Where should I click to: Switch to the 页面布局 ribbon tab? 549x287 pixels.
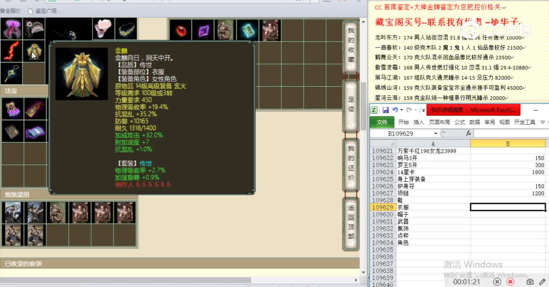tap(439, 122)
